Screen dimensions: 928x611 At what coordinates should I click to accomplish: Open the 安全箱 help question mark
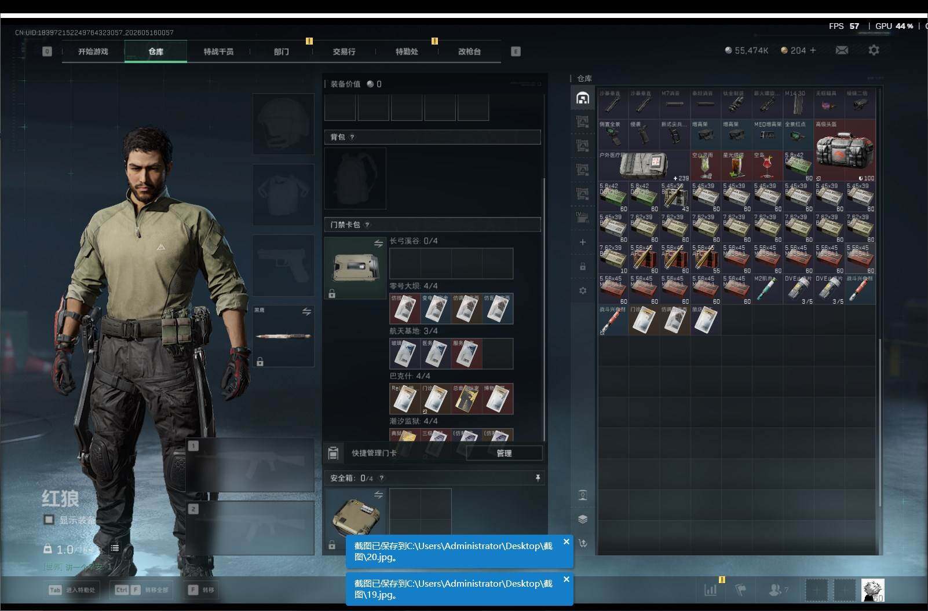(381, 478)
